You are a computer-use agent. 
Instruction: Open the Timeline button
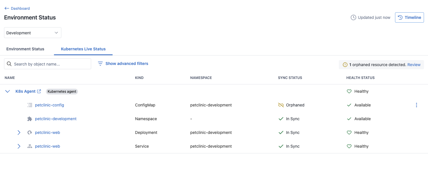pos(409,17)
